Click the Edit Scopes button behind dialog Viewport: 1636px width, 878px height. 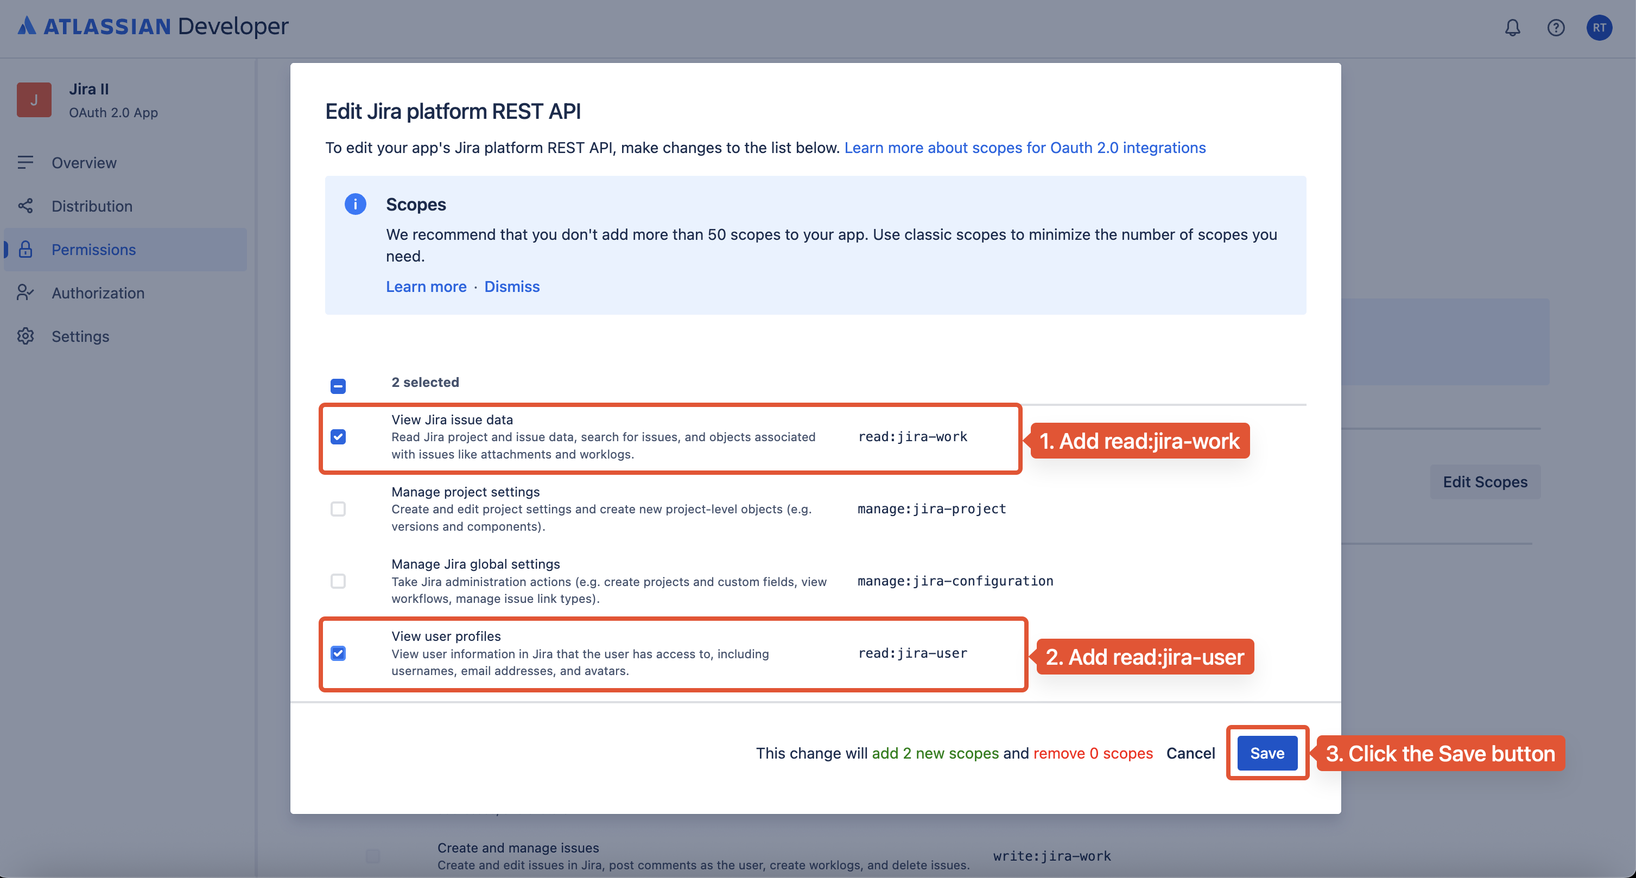coord(1484,482)
